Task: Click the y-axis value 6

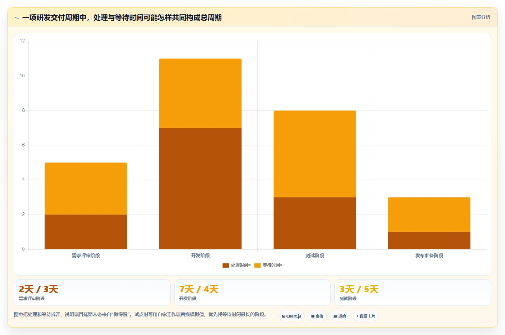Action: 24,145
